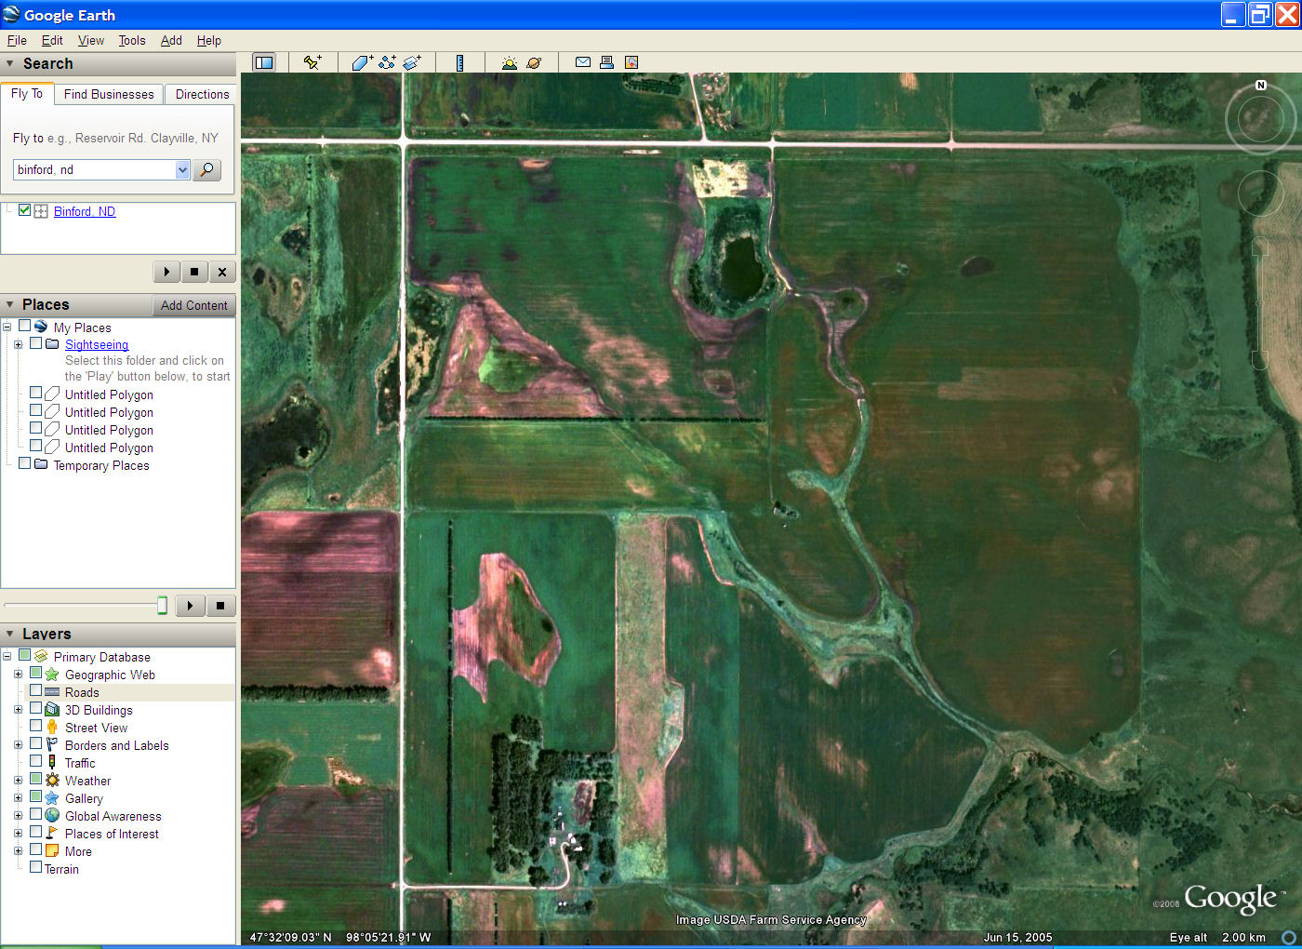This screenshot has height=949, width=1302.
Task: Click the streaming status indicator icon
Action: pyautogui.click(x=1289, y=937)
